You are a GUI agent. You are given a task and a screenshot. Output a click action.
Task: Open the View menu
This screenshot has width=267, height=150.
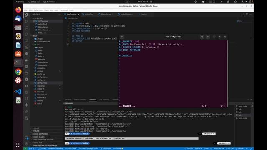pyautogui.click(x=46, y=10)
